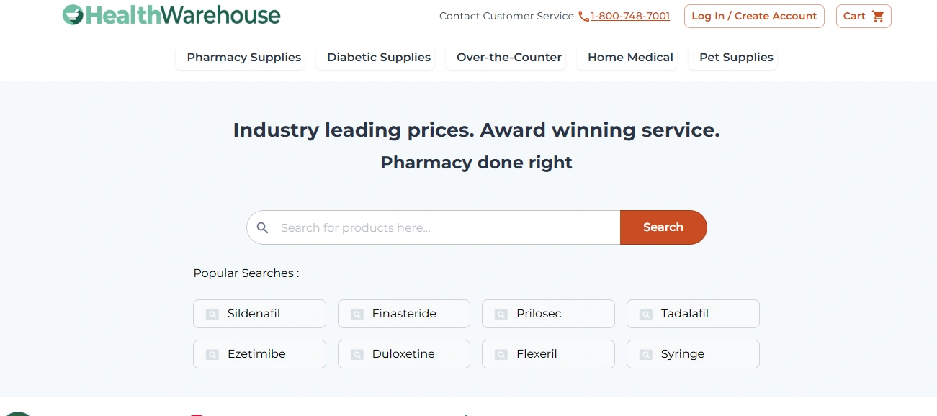Click the HealthWarehouse logo icon
The width and height of the screenshot is (937, 416).
73,15
